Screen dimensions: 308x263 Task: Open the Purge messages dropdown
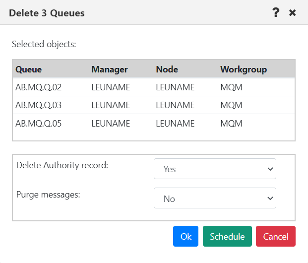[x=215, y=198]
